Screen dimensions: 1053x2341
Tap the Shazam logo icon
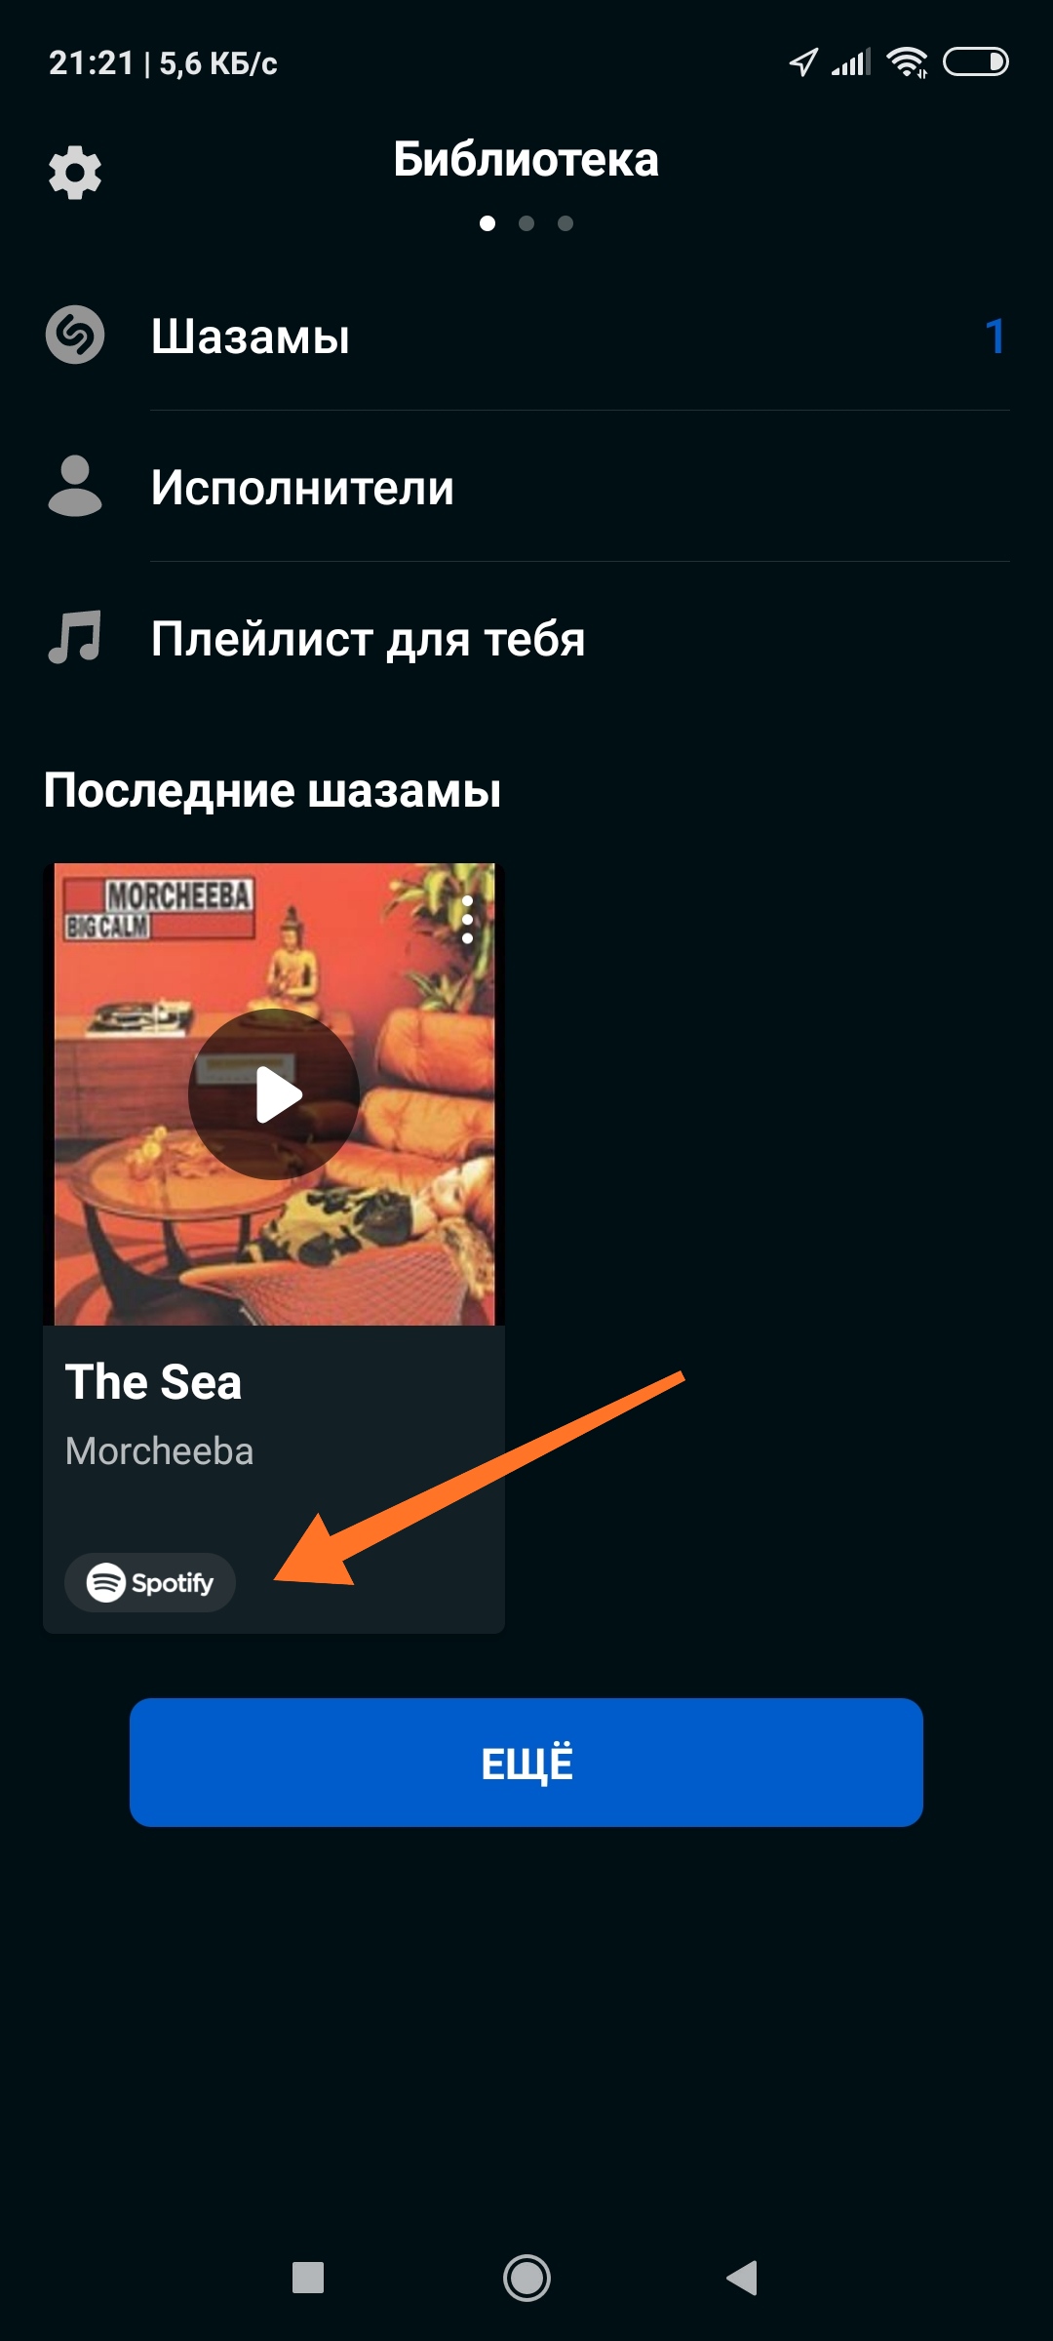(75, 336)
